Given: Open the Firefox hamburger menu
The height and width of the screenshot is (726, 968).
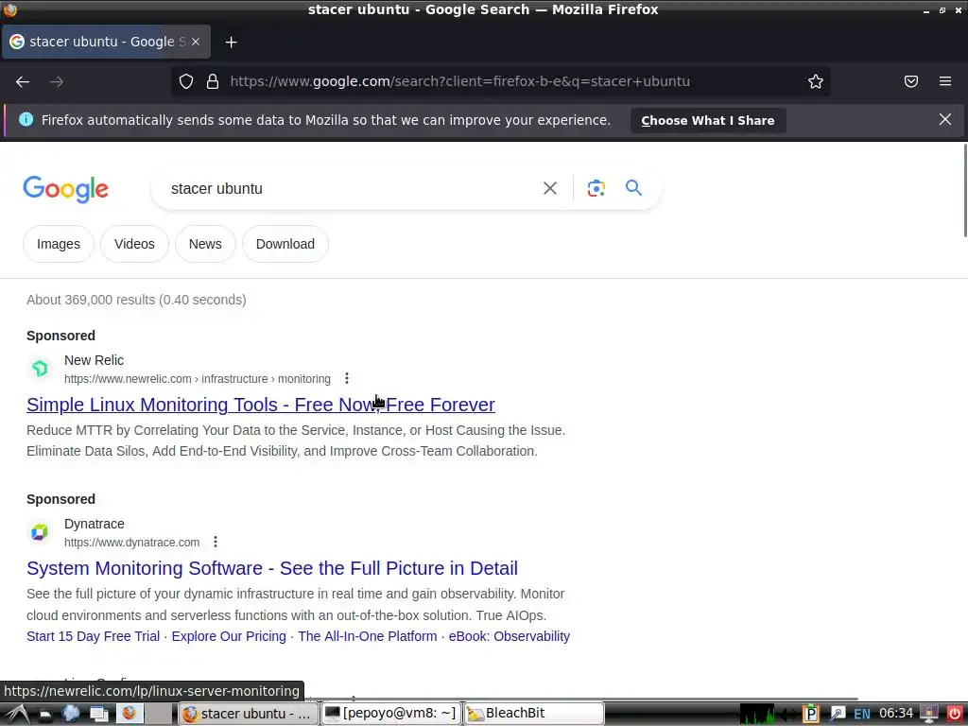Looking at the screenshot, I should point(945,81).
